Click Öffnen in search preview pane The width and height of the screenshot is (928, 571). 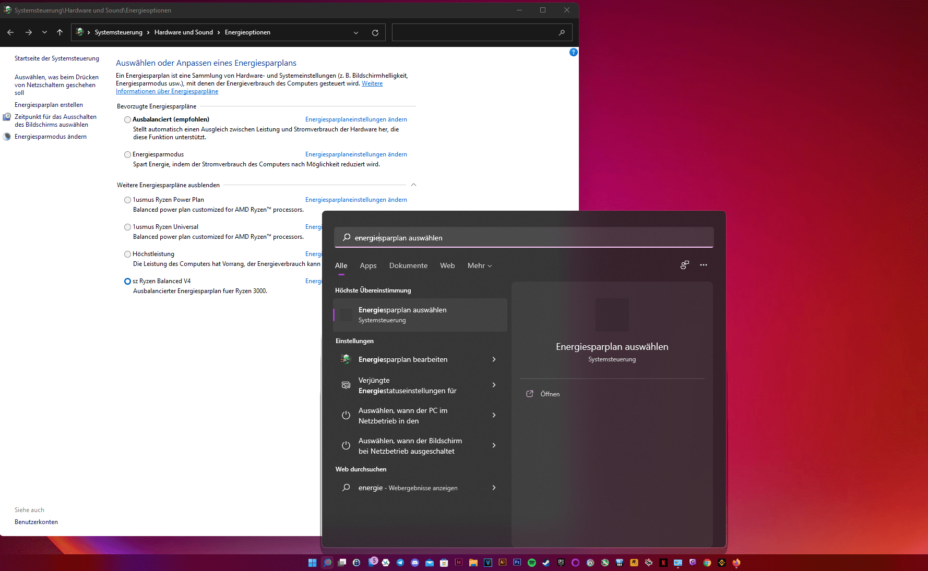point(550,394)
